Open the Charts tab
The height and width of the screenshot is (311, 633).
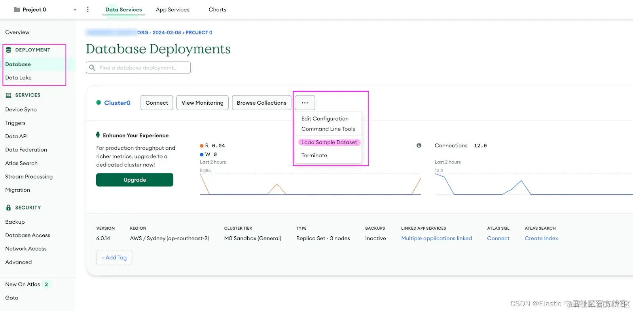(x=218, y=9)
